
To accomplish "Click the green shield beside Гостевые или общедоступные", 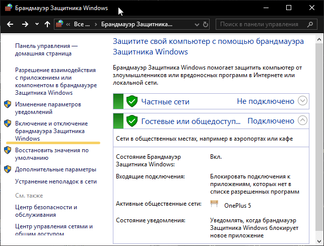I will [x=132, y=121].
